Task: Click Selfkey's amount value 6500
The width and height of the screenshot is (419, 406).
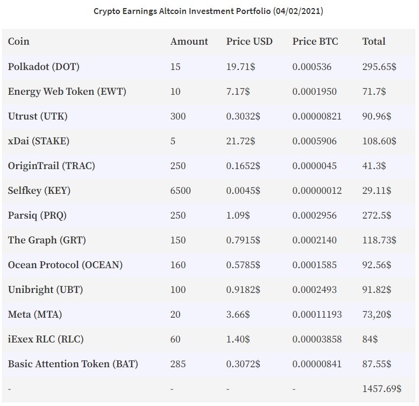Action: (x=181, y=191)
